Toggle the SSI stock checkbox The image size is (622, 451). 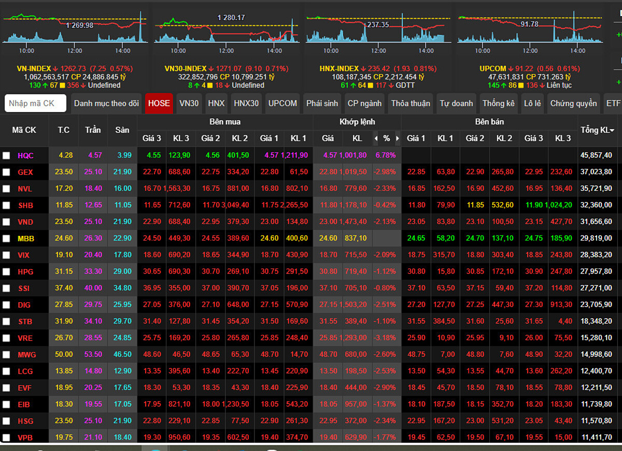pyautogui.click(x=6, y=288)
